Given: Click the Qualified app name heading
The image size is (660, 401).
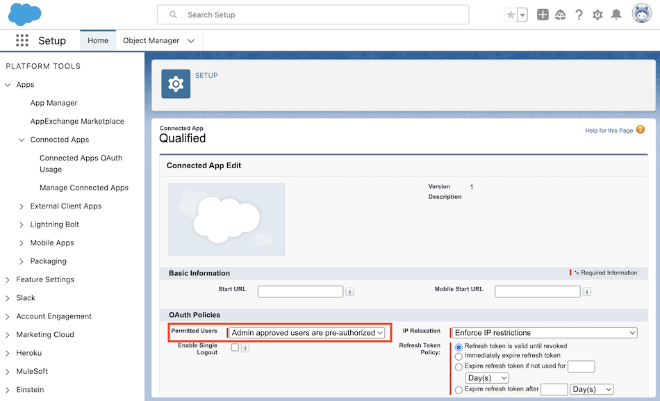Looking at the screenshot, I should point(182,138).
